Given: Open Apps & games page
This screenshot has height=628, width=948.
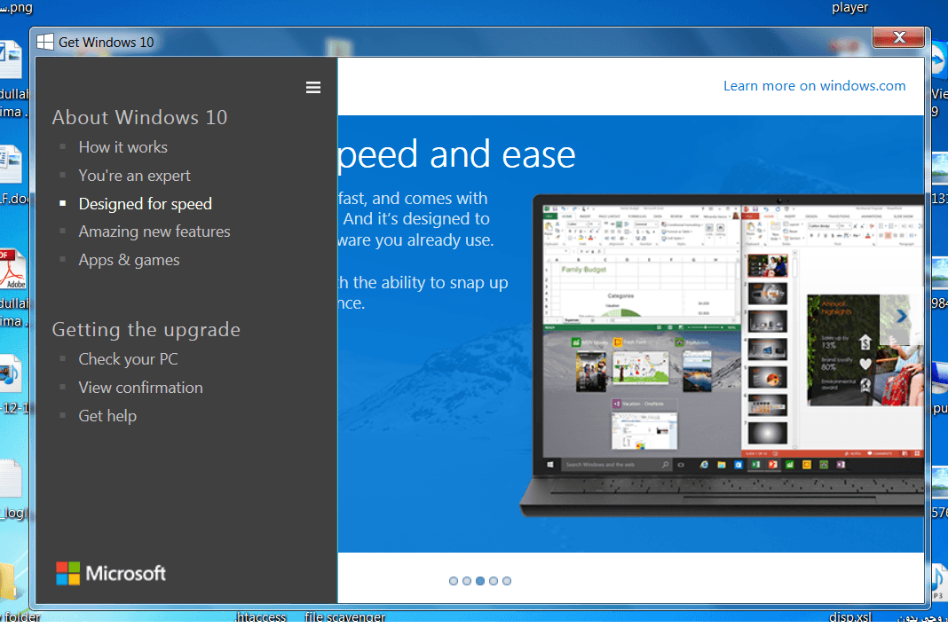Looking at the screenshot, I should (129, 260).
